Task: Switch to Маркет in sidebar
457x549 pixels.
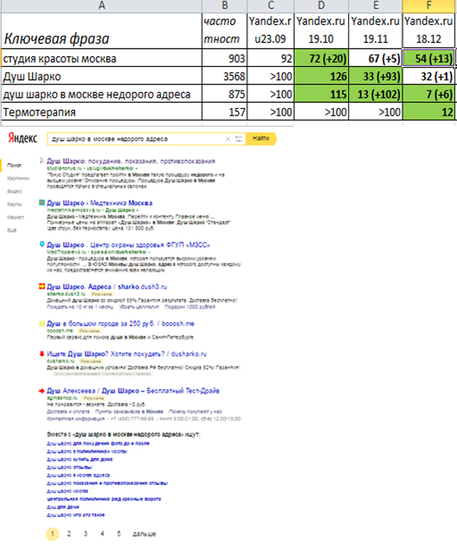Action: click(15, 217)
